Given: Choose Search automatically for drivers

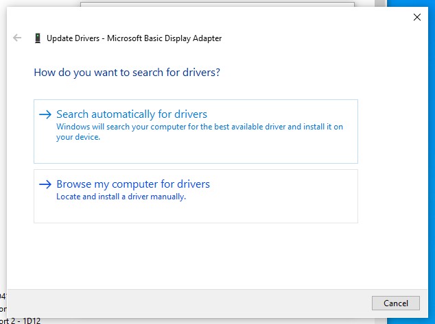Looking at the screenshot, I should coord(196,132).
